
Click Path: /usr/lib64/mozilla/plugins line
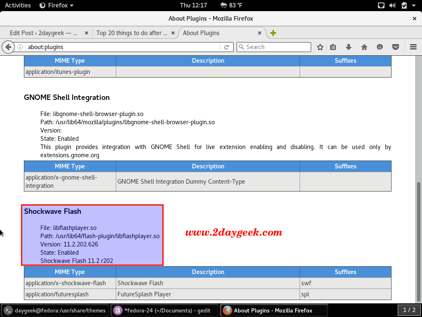pos(128,122)
